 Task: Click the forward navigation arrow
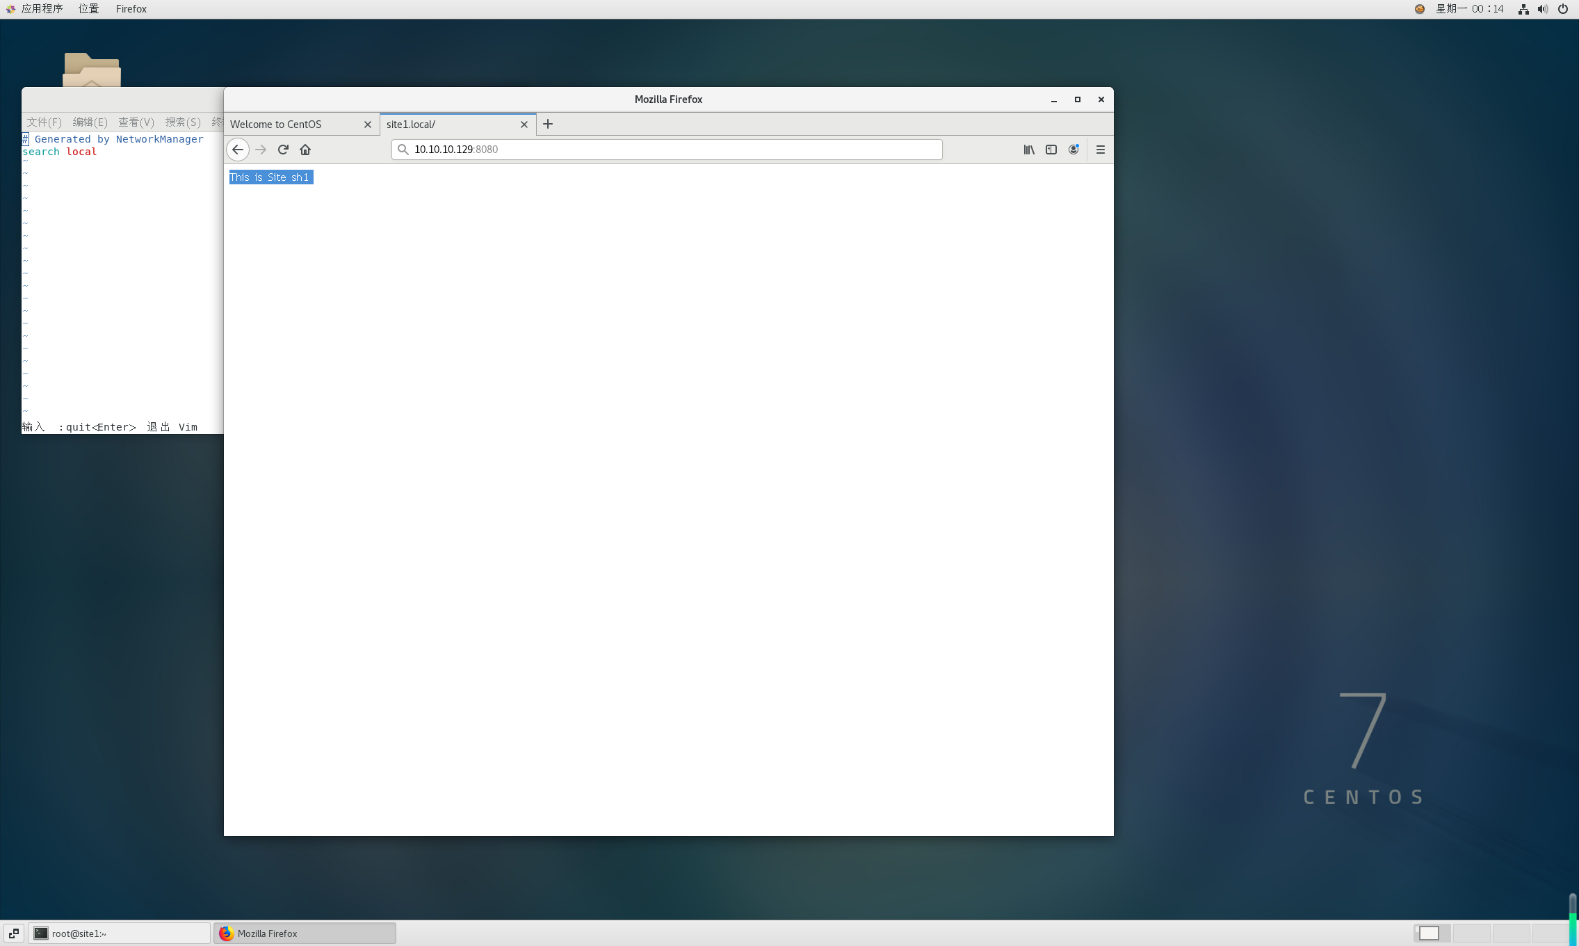pyautogui.click(x=261, y=150)
